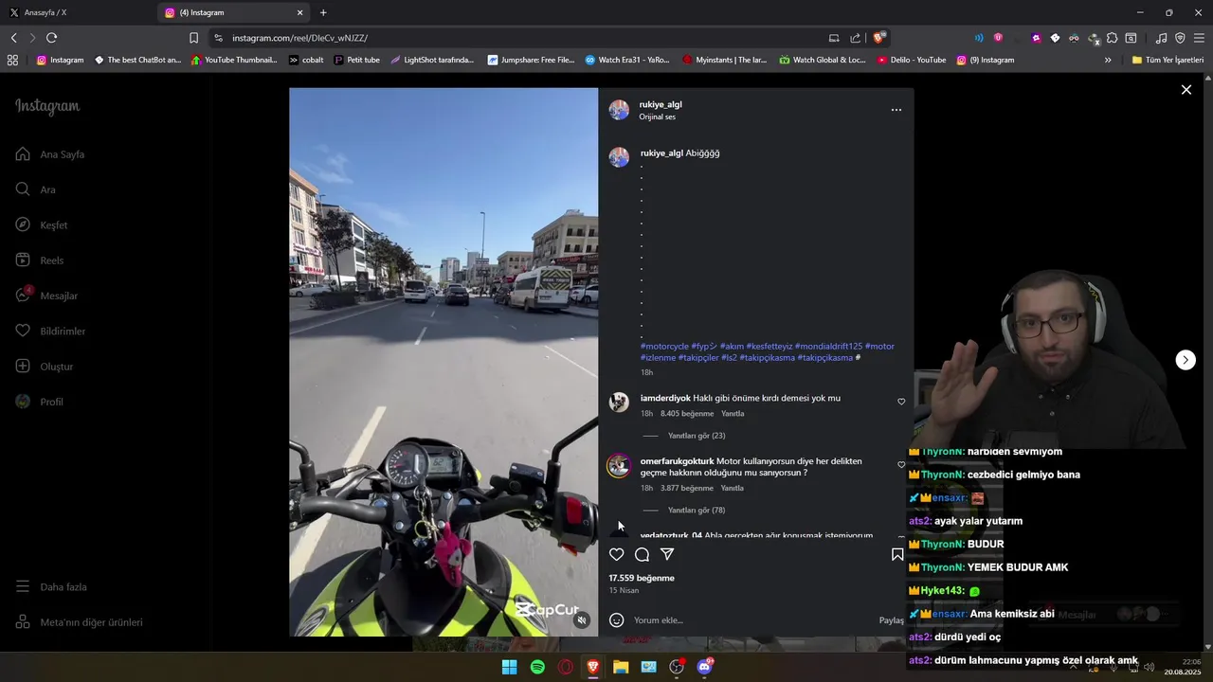Go to next reel with right arrow
1213x682 pixels.
(1186, 360)
